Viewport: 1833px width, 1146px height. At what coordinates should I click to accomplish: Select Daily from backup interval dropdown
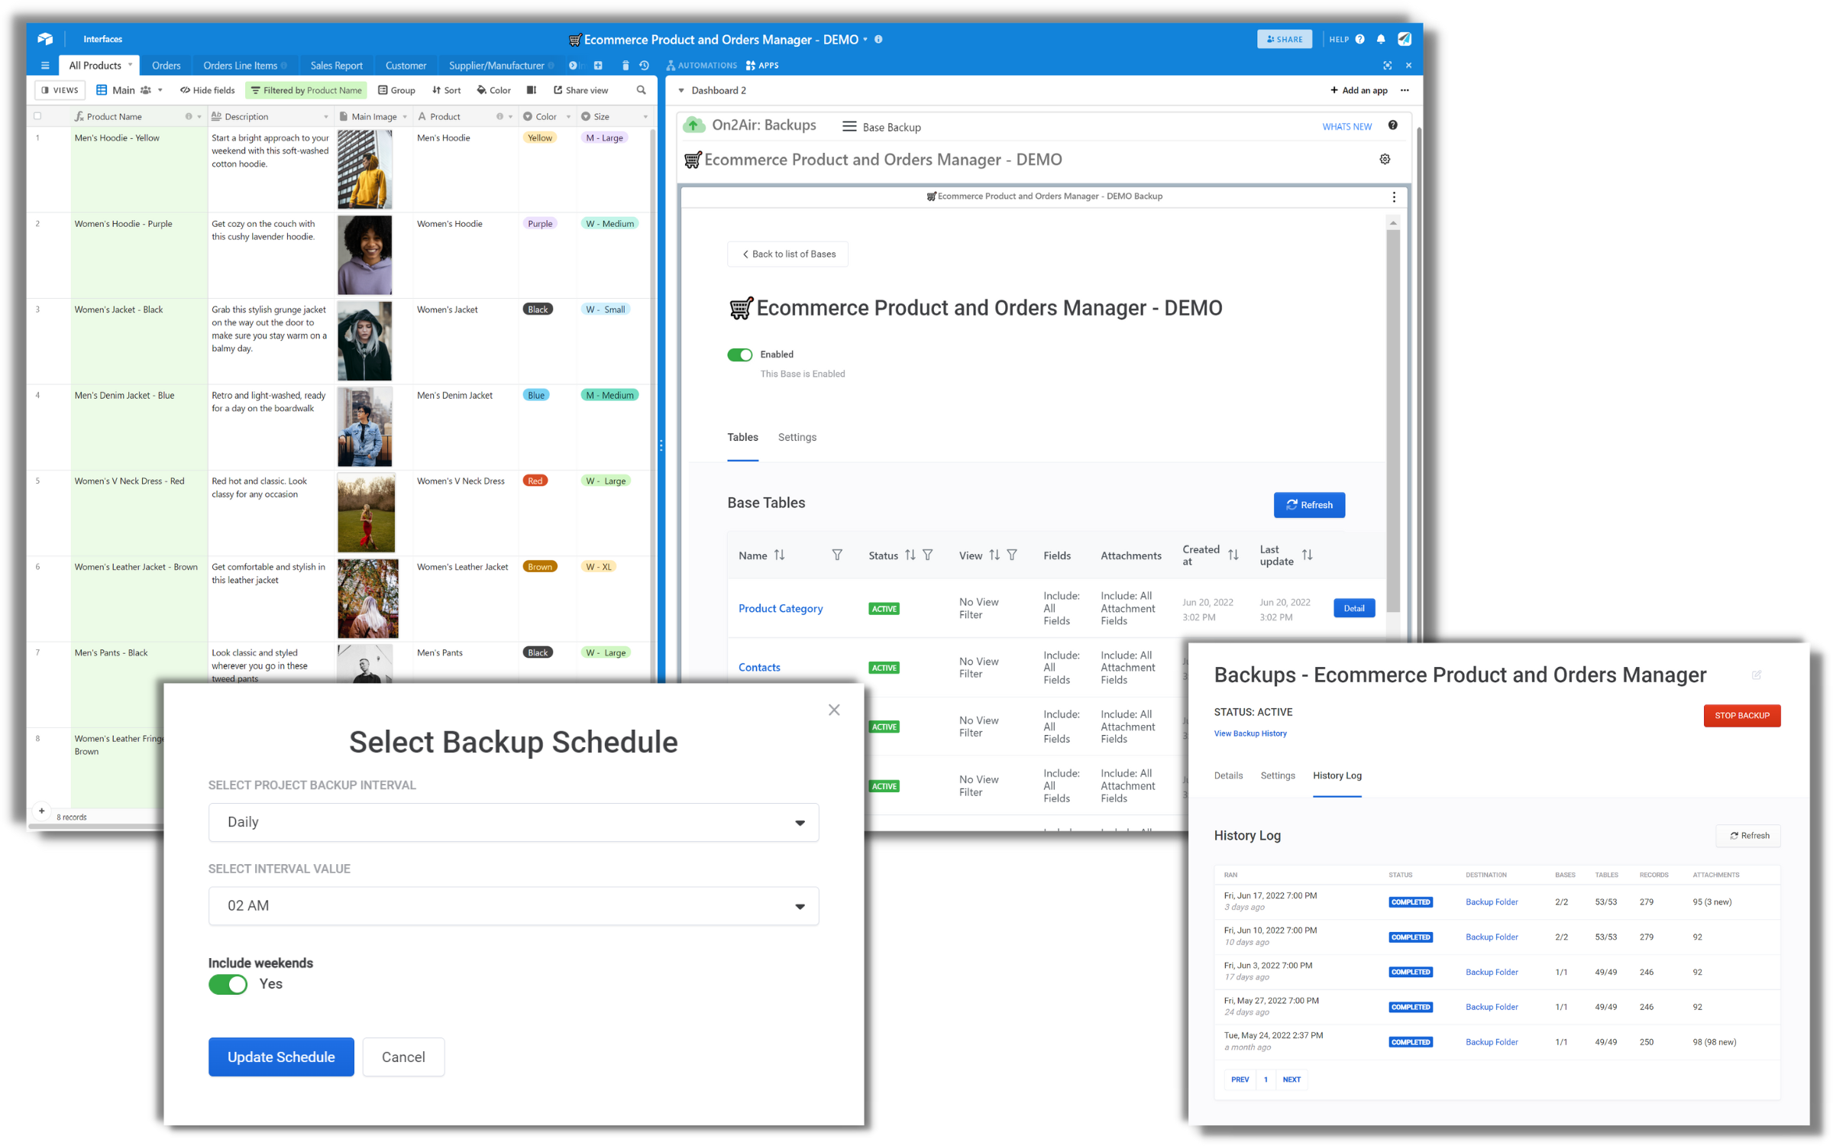pyautogui.click(x=513, y=820)
